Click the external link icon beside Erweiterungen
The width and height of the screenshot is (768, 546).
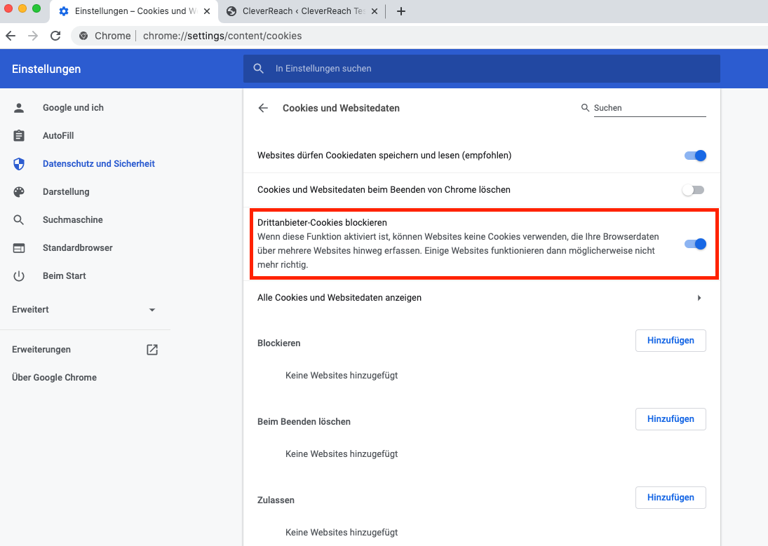pos(152,349)
